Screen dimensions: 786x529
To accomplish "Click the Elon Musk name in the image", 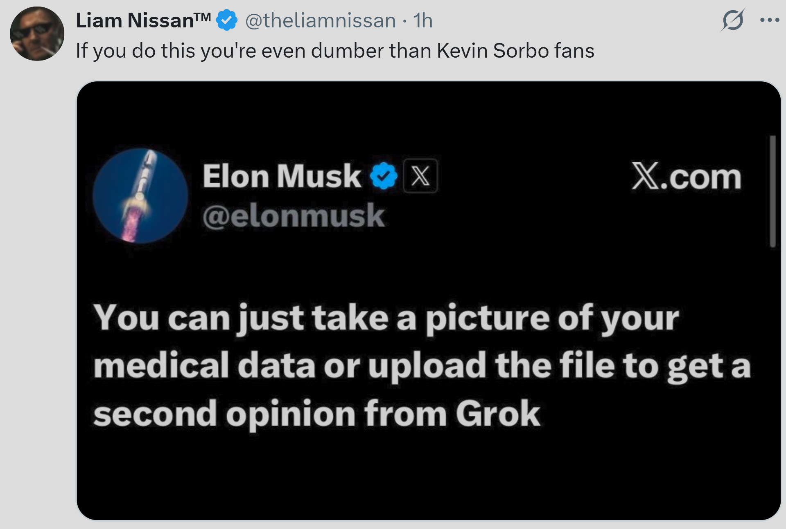I will tap(282, 176).
